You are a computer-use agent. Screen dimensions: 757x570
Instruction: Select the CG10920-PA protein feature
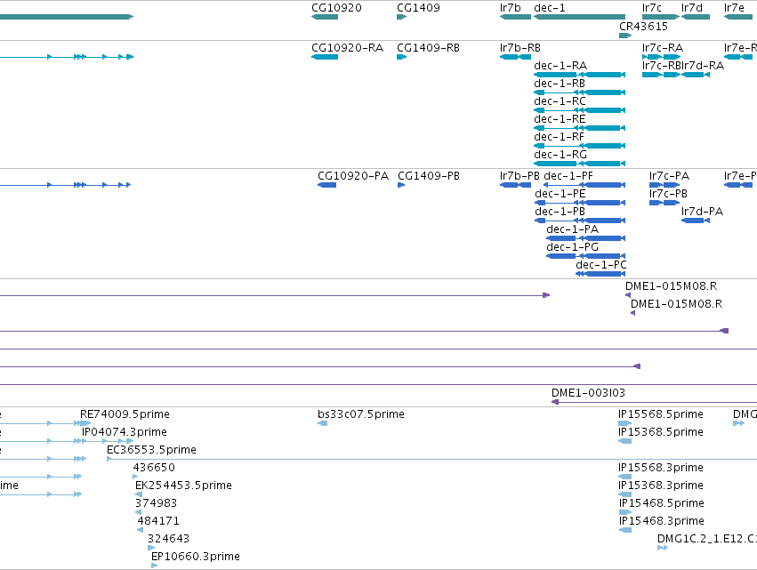(326, 185)
